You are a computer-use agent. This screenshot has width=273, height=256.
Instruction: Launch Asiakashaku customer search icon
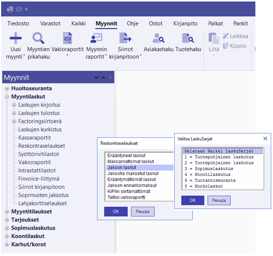tap(159, 38)
